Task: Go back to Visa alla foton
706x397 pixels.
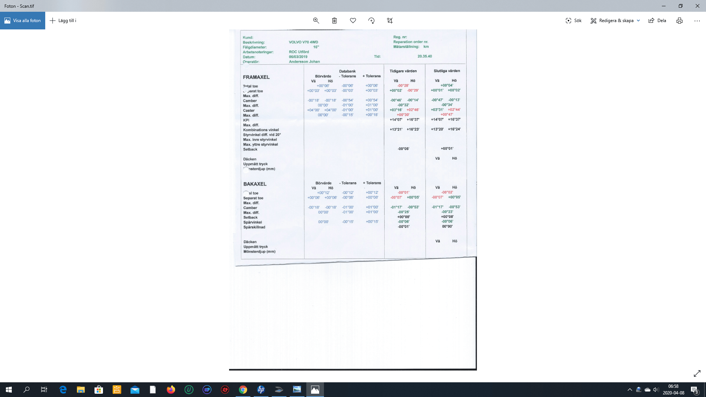Action: point(22,21)
